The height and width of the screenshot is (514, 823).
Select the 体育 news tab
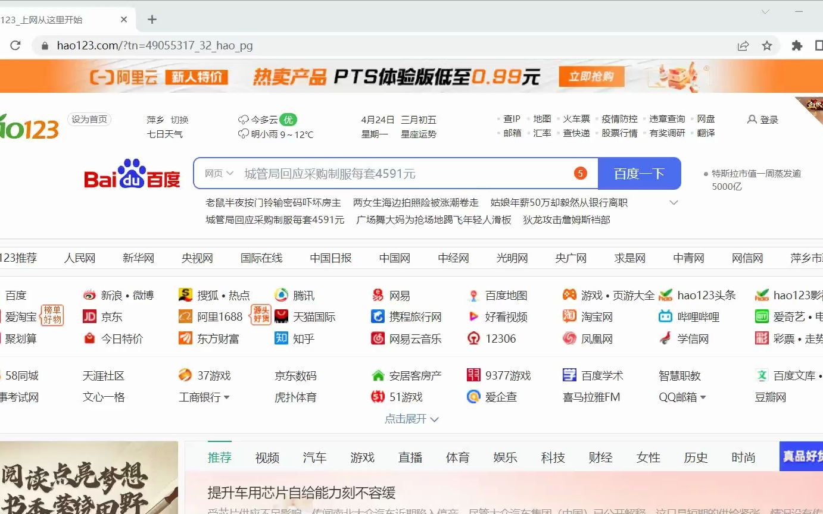click(x=457, y=457)
